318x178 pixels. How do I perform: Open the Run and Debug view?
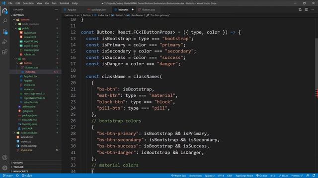[x=4, y=42]
